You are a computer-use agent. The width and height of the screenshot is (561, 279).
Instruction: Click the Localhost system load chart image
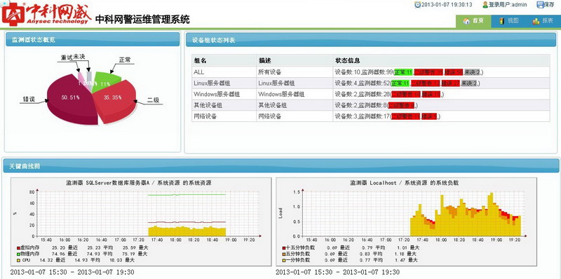tap(406, 222)
